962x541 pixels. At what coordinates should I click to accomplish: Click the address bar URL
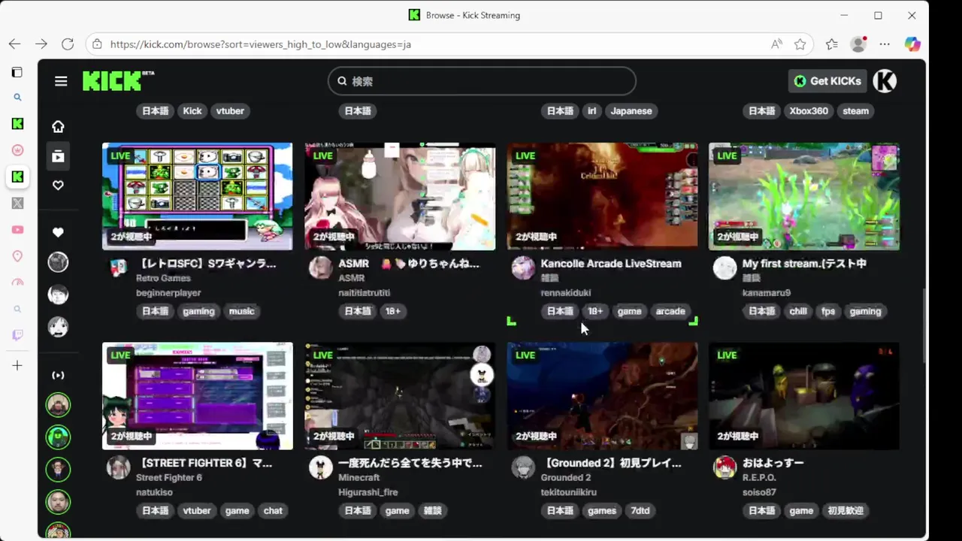click(260, 44)
